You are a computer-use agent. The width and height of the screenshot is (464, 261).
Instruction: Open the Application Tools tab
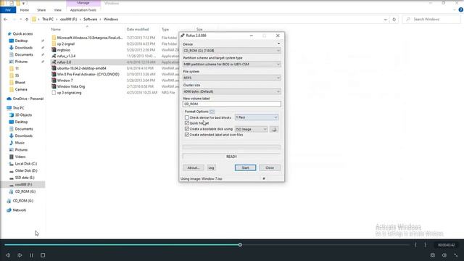(x=83, y=10)
